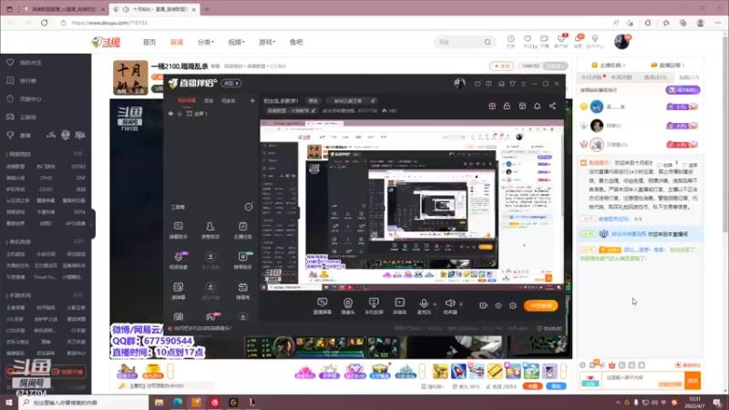This screenshot has width=729, height=410.
Task: Expand the 游戏 dropdown menu
Action: (x=267, y=42)
